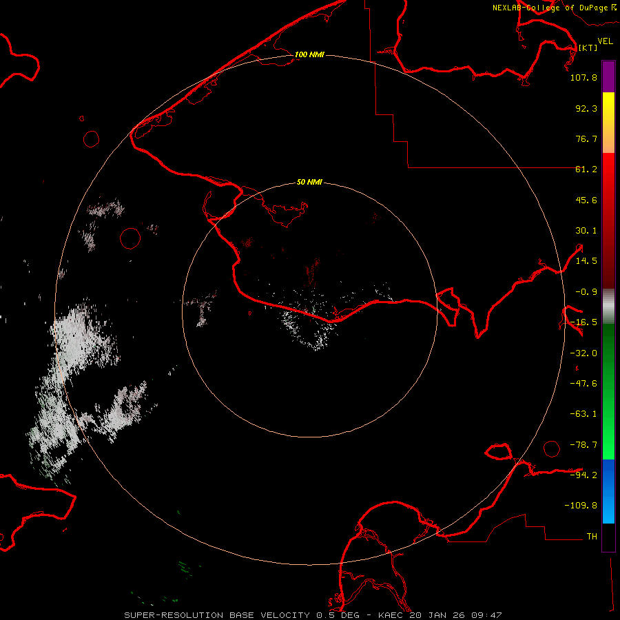Screen dimensions: 620x620
Task: Select the 14.5 scale value
Action: 586,261
